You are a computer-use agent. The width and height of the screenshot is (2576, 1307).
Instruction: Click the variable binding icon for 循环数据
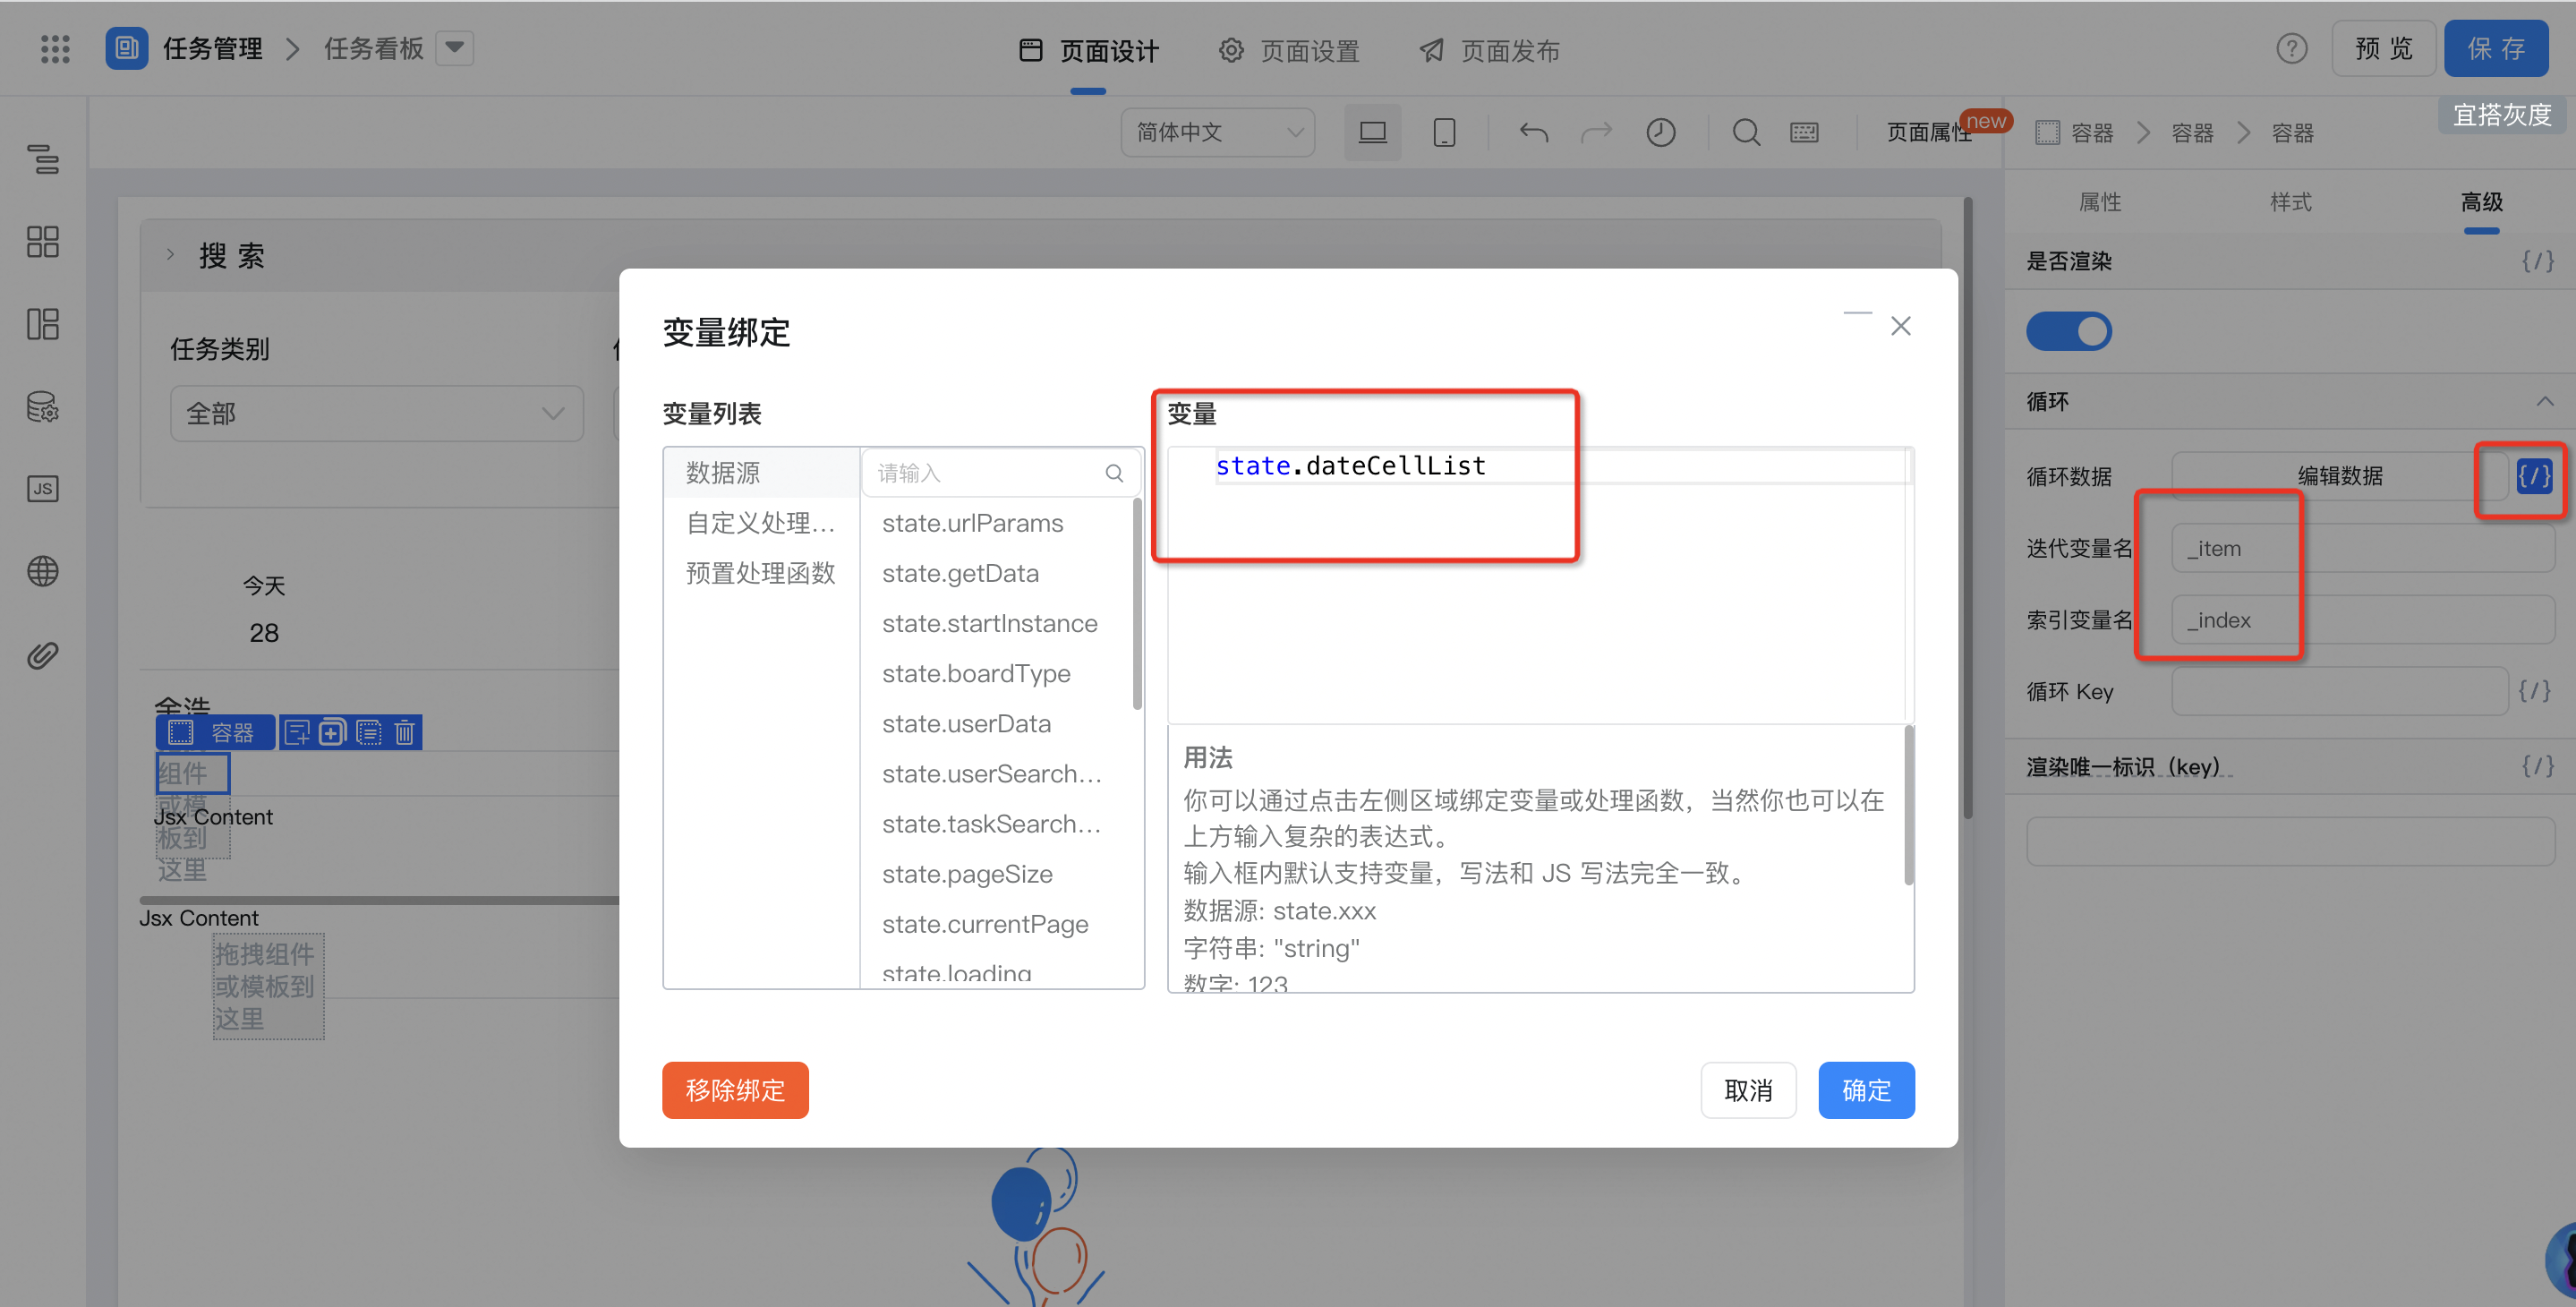tap(2534, 476)
